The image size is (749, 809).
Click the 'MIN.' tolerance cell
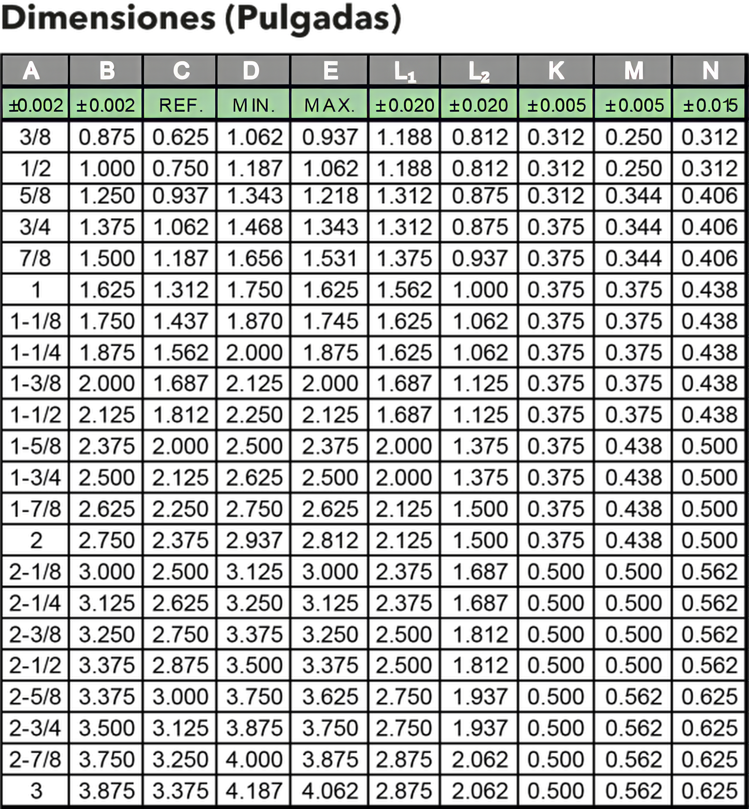click(x=254, y=105)
